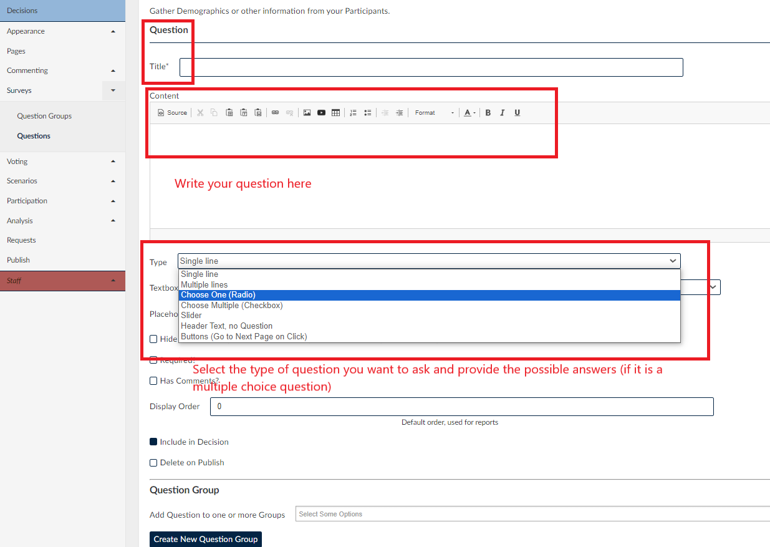Click Create New Question Group button
Viewport: 770px width, 547px height.
[x=206, y=540]
